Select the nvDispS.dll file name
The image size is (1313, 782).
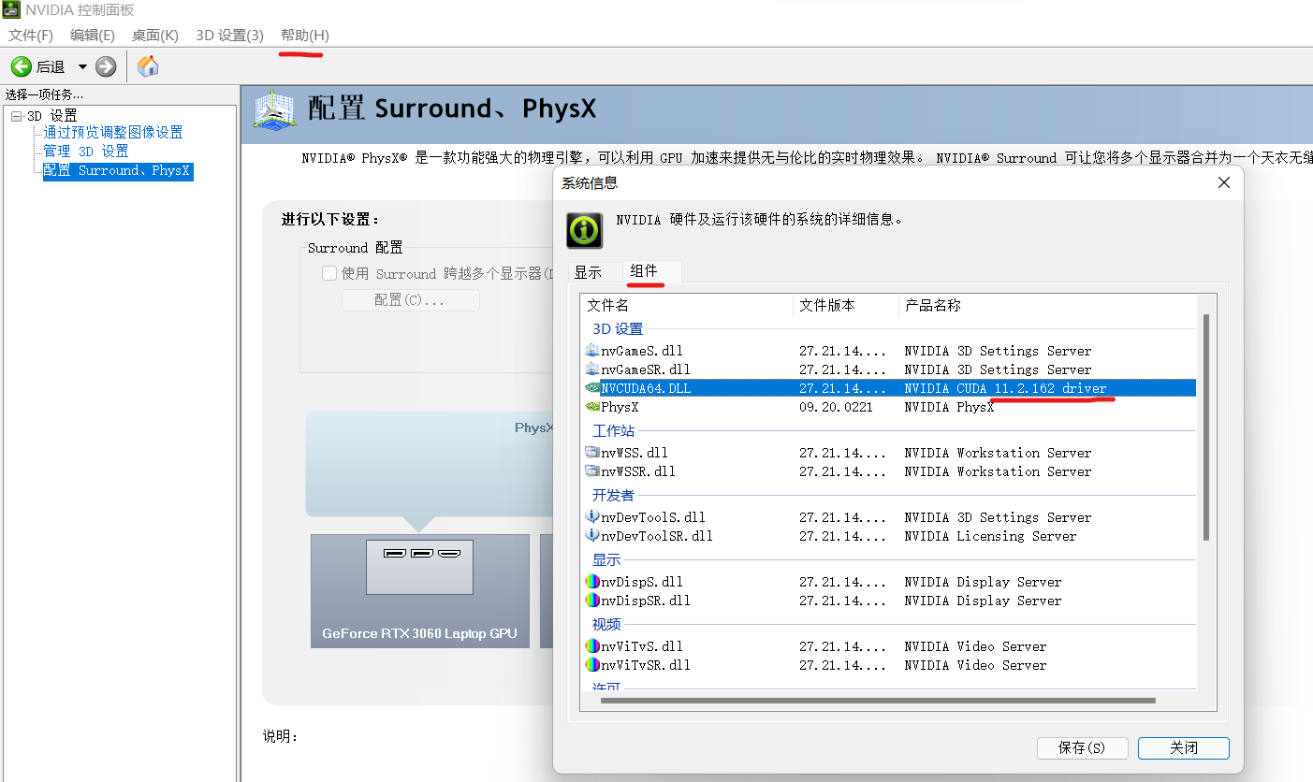pyautogui.click(x=642, y=582)
